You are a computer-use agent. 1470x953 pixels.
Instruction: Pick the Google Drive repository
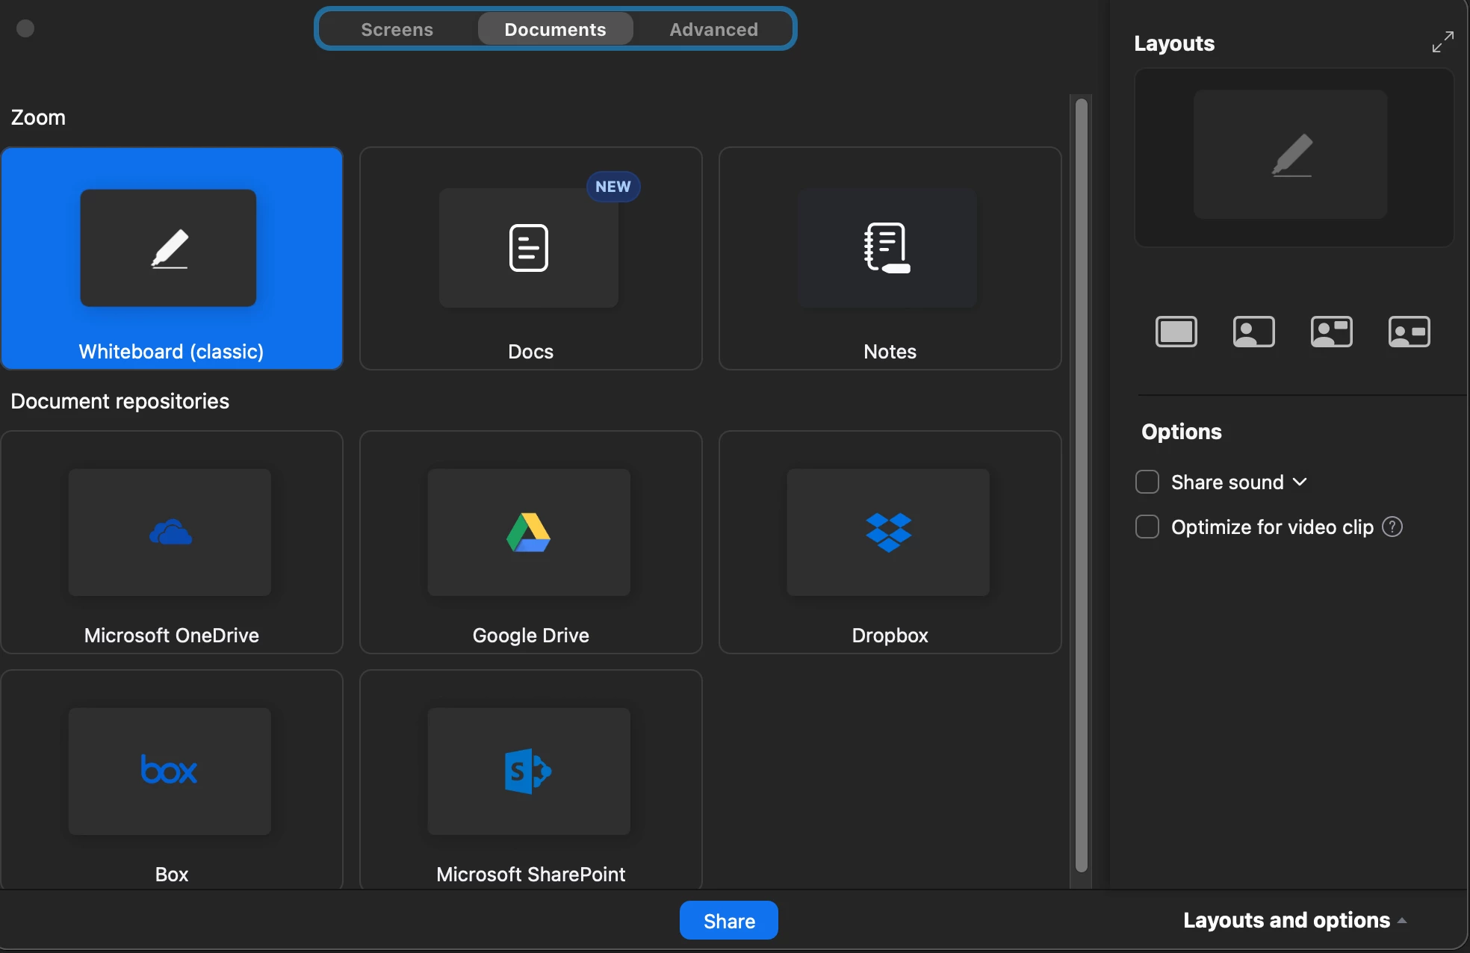tap(529, 533)
